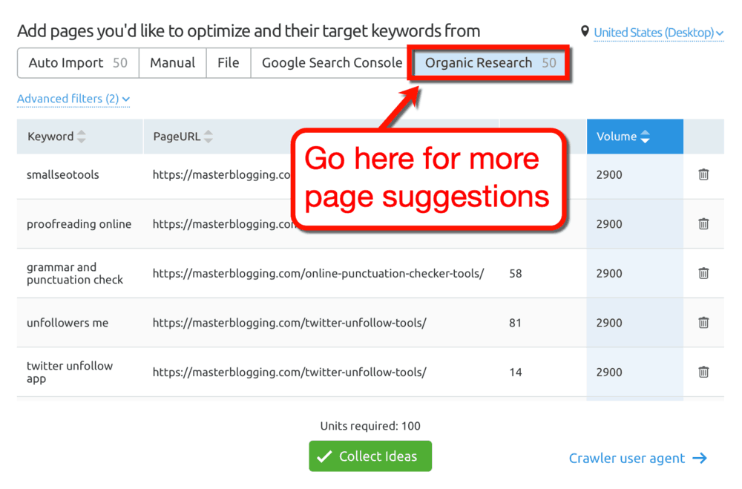Viewport: 742px width, 489px height.
Task: Click the Collect Ideas button
Action: tap(370, 456)
